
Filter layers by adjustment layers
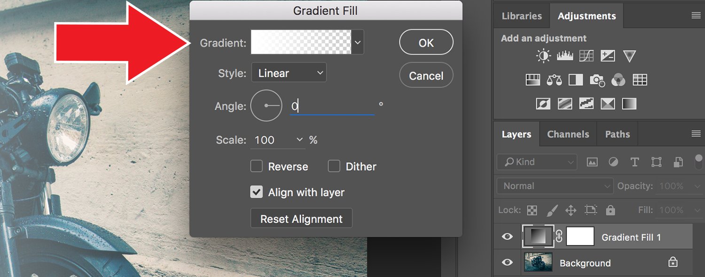(x=613, y=162)
